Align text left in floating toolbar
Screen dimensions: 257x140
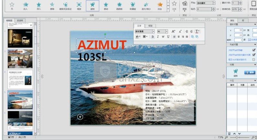tap(174, 37)
